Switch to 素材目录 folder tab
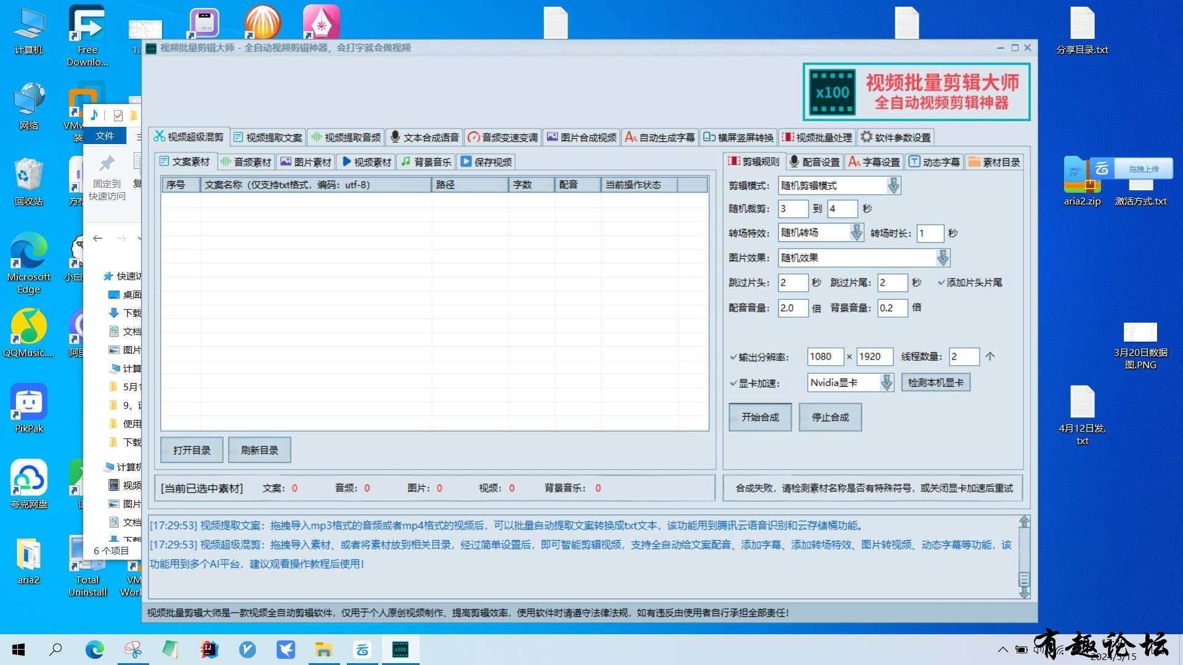Screen dimensions: 1183x665 point(994,162)
